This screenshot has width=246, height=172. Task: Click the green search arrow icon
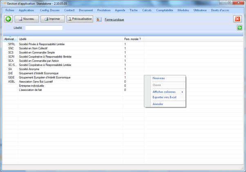pyautogui.click(x=239, y=28)
